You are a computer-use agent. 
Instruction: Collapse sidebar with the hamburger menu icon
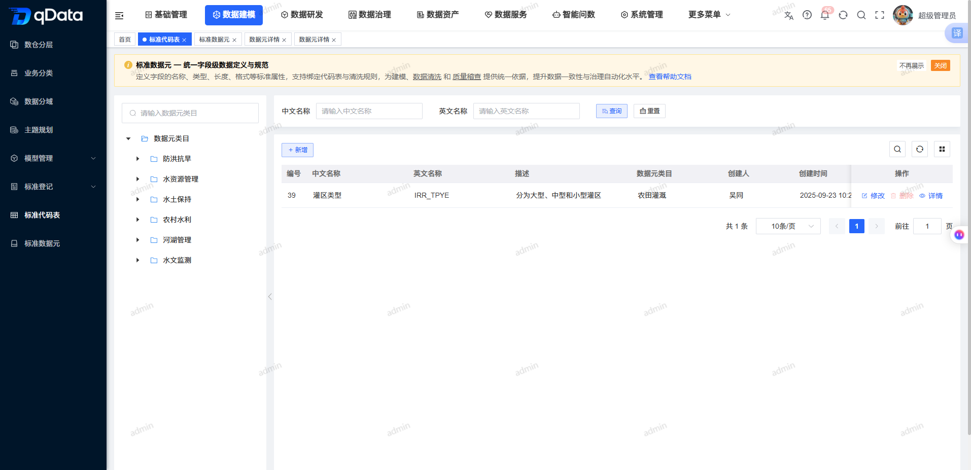(x=119, y=15)
